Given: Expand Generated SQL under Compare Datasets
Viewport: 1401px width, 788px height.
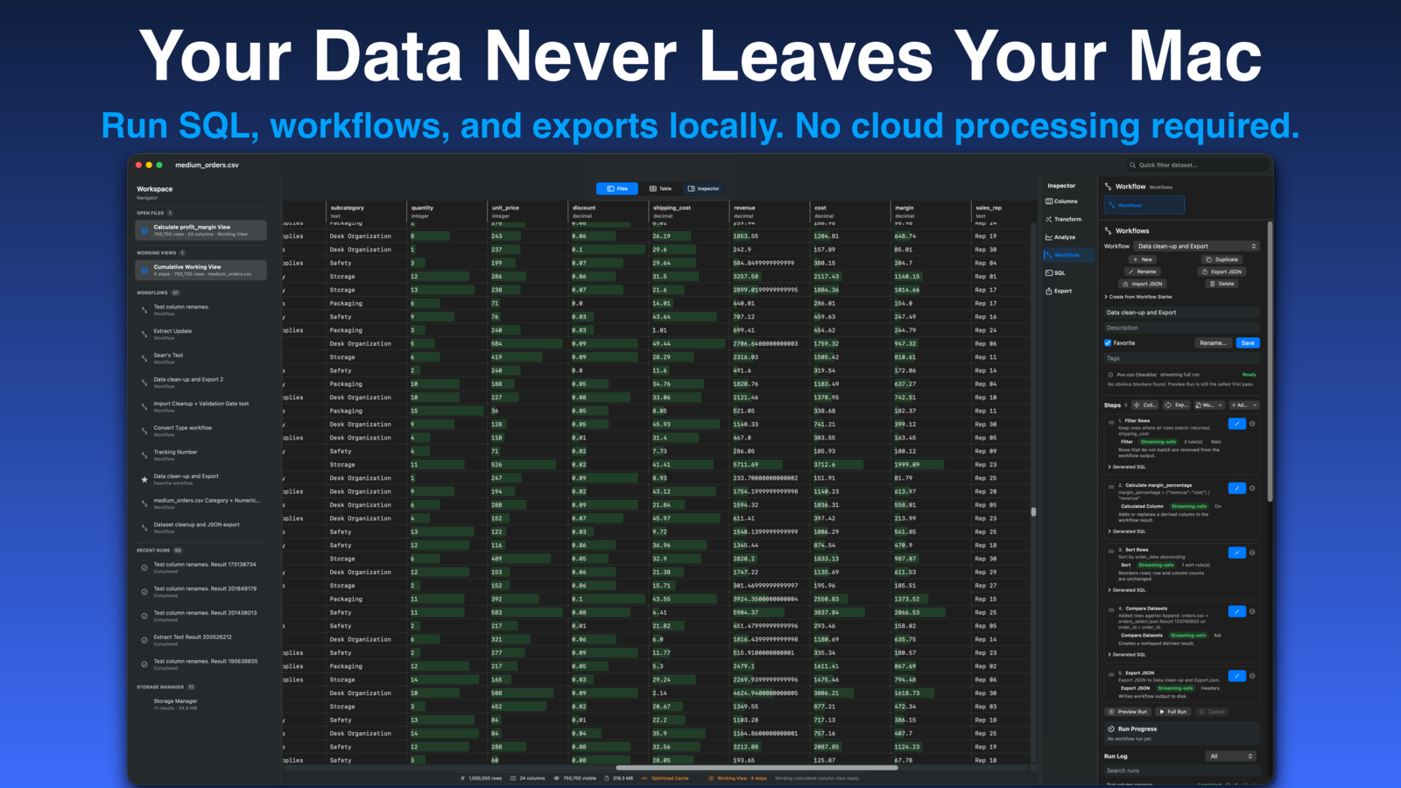Looking at the screenshot, I should tap(1127, 654).
